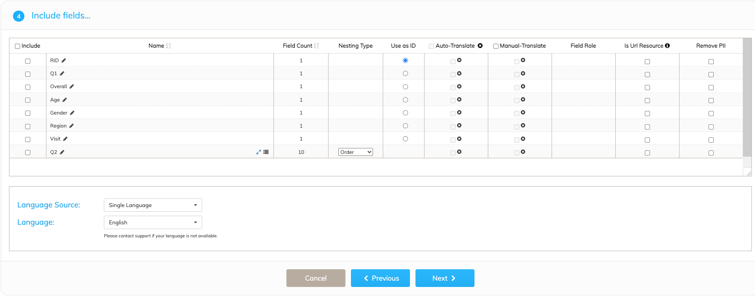
Task: Clear auto-translate for the Q1 row
Action: coord(459,74)
